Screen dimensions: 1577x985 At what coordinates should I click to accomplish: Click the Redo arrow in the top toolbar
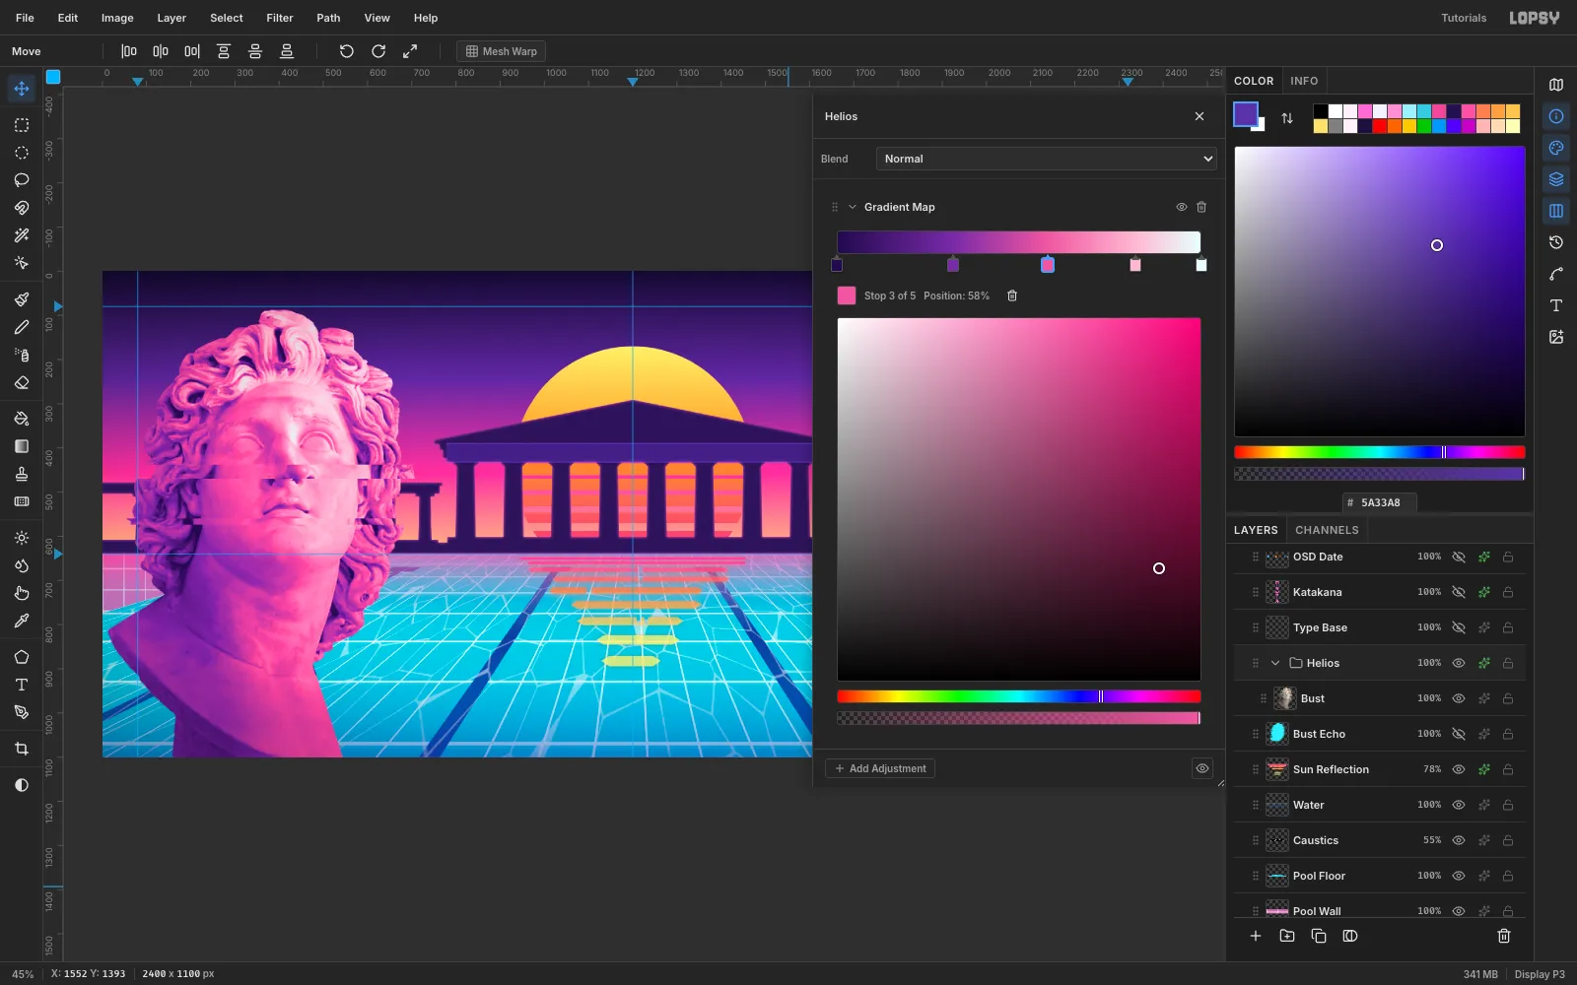[378, 51]
